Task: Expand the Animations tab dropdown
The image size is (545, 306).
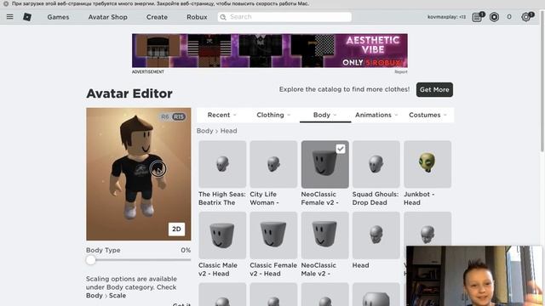Action: 376,115
